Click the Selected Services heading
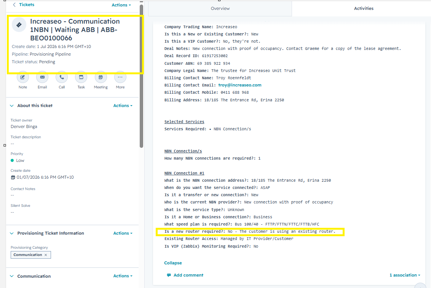This screenshot has width=431, height=288. [x=184, y=122]
